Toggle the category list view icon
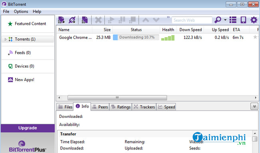Viewport: 260px width, 153px height. pos(233,20)
